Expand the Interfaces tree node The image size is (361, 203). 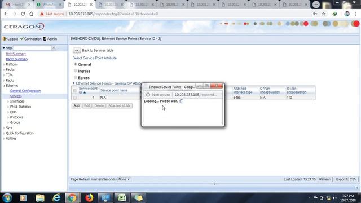(x=8, y=101)
